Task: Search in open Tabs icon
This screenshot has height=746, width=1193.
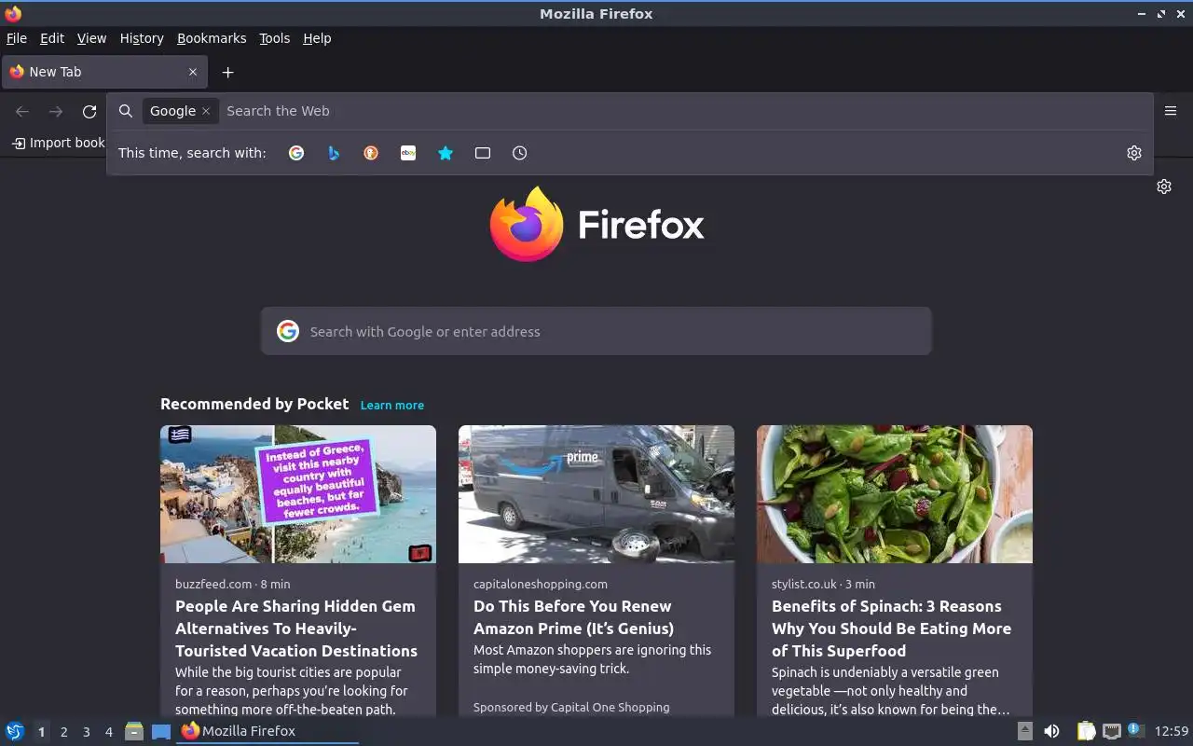Action: (x=483, y=153)
